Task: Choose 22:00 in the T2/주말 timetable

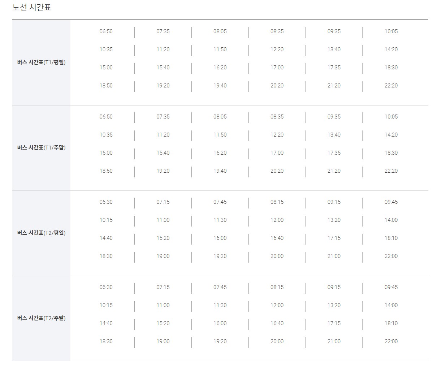Action: 391,341
